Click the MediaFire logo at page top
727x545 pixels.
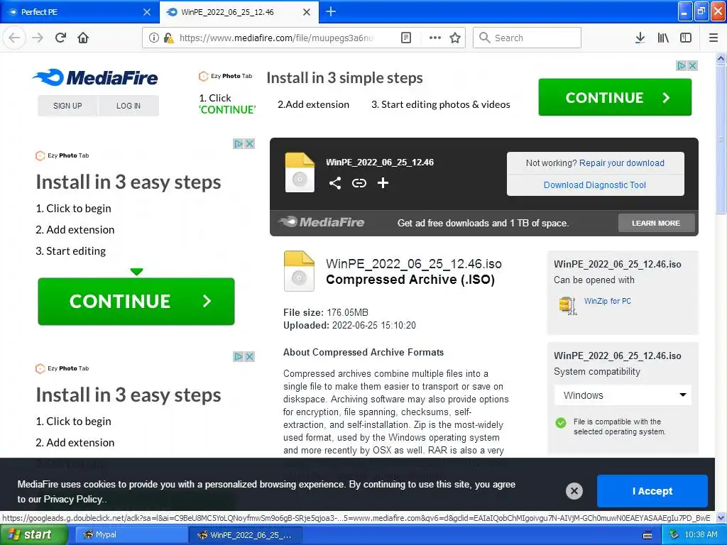point(95,77)
